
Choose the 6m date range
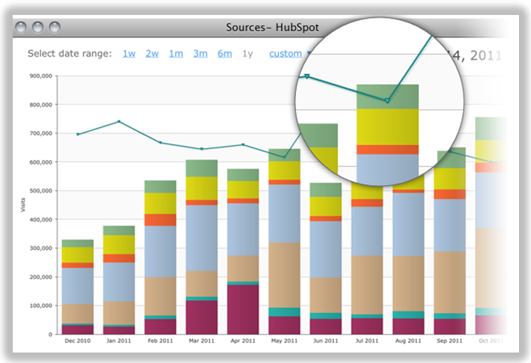click(x=225, y=53)
